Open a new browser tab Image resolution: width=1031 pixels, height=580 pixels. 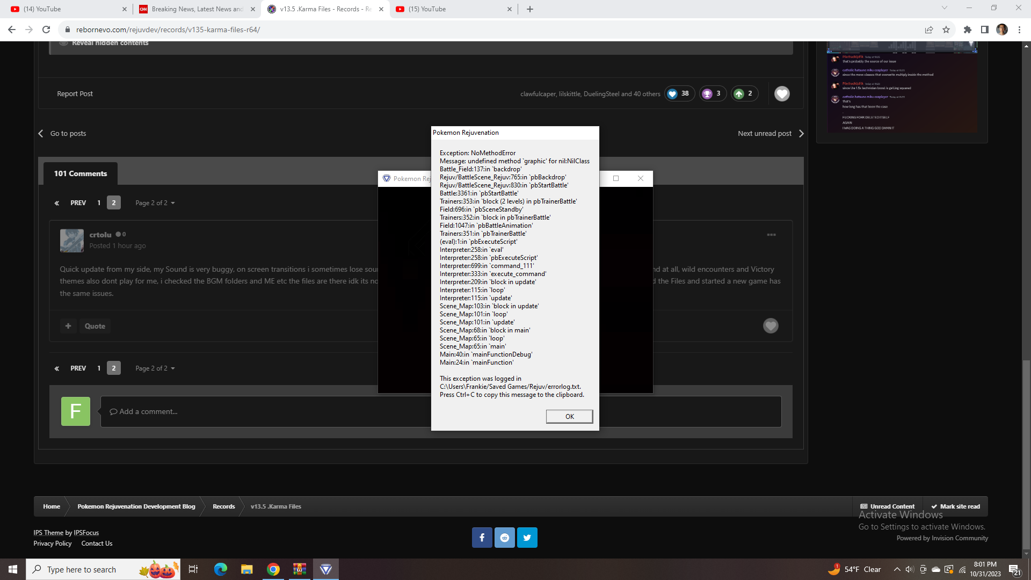[530, 9]
